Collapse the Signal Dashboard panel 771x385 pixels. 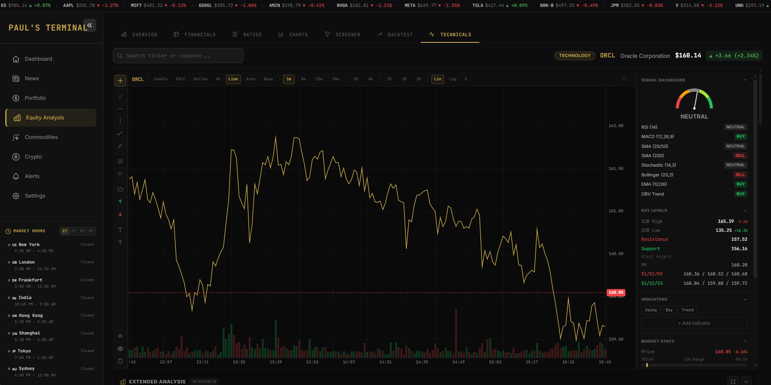coord(746,80)
